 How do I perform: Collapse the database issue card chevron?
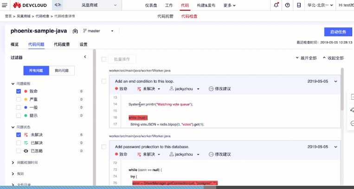click(x=336, y=147)
